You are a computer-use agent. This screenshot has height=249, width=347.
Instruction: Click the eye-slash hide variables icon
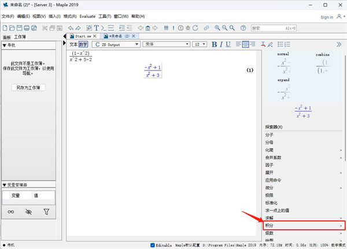pyautogui.click(x=28, y=212)
